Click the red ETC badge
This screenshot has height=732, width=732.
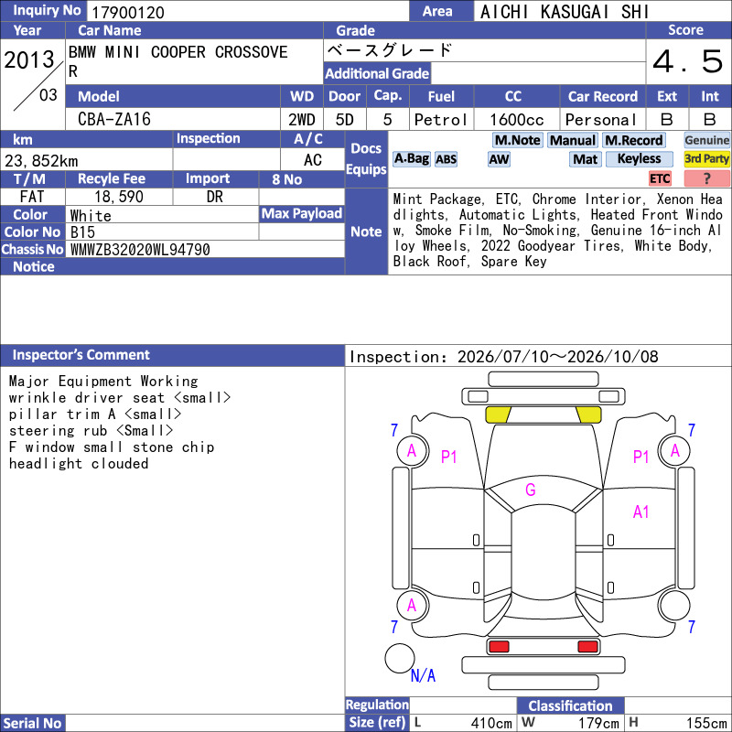[660, 178]
